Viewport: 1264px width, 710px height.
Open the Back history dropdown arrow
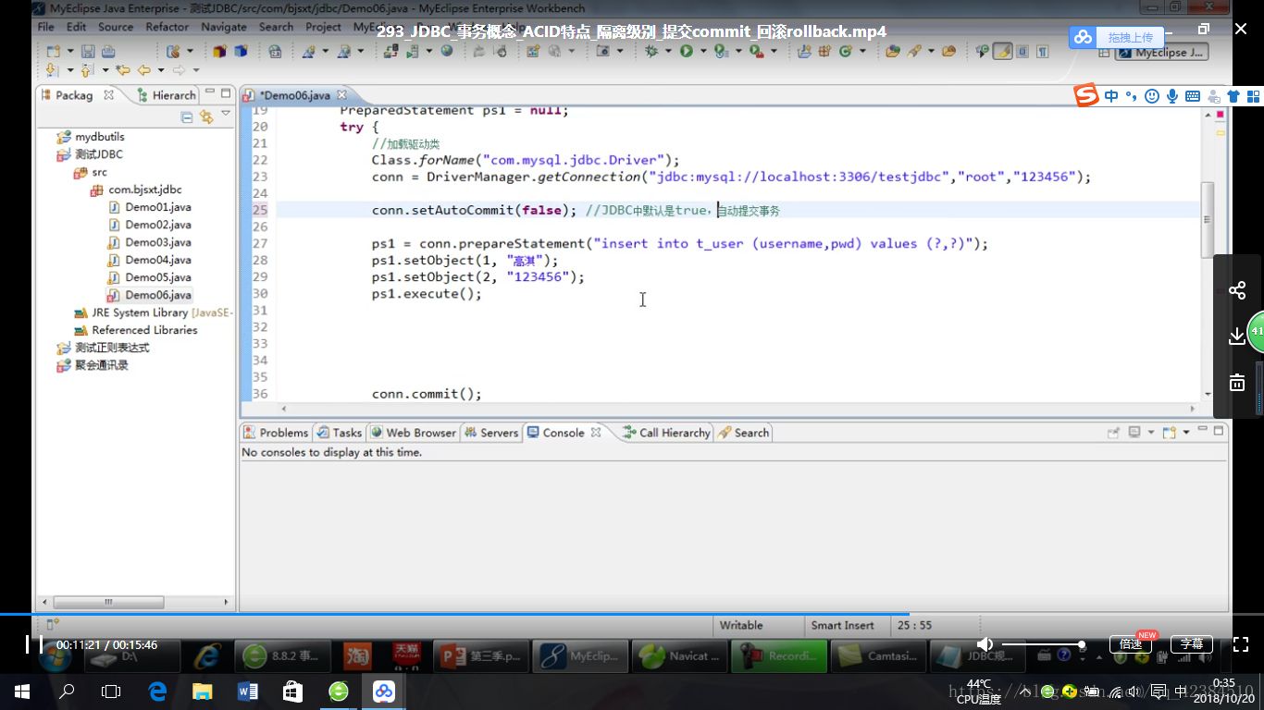[160, 70]
